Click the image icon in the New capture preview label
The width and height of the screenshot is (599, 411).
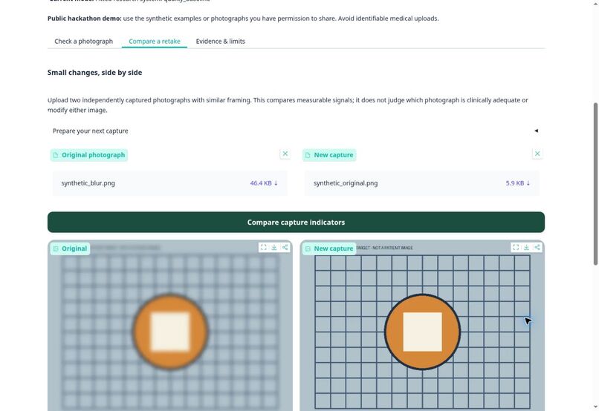[308, 249]
